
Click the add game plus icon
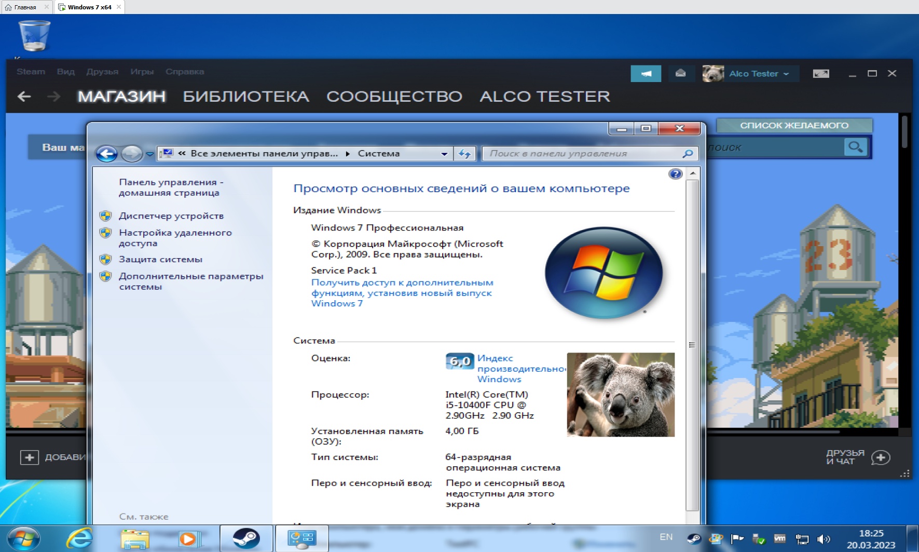[x=30, y=457]
